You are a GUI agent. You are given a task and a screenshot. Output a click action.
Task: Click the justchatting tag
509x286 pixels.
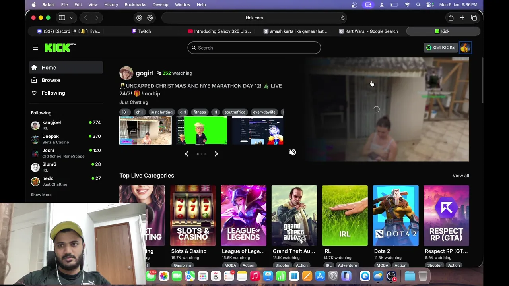(161, 112)
